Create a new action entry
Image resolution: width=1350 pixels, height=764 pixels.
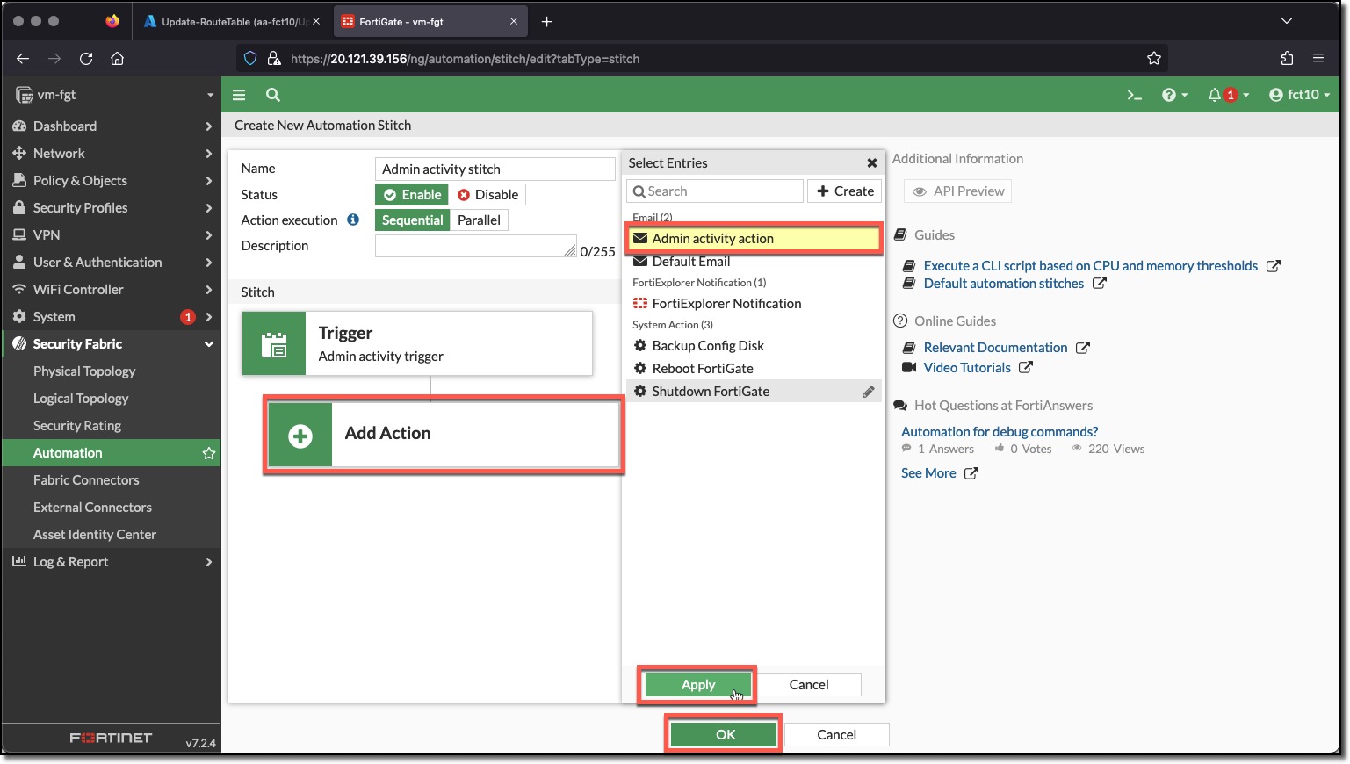pos(845,191)
